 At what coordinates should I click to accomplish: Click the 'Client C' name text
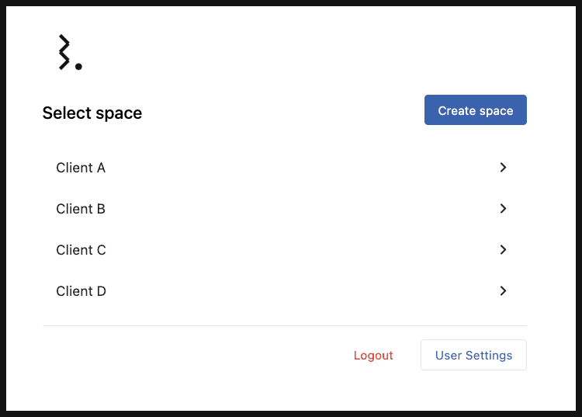tap(81, 250)
